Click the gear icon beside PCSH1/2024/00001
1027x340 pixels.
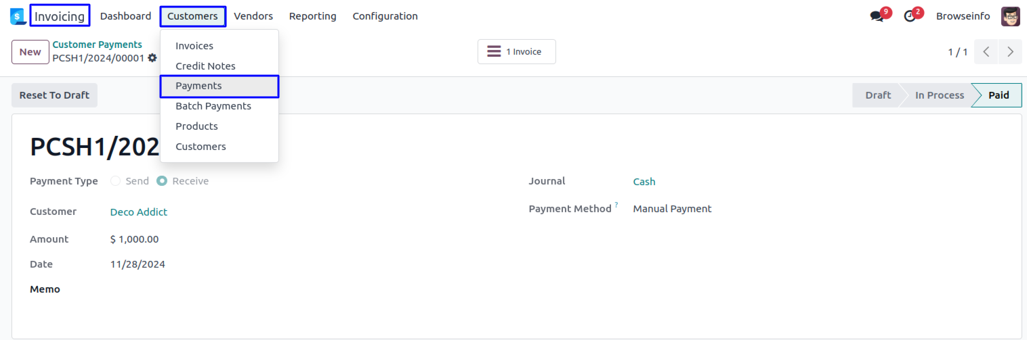[x=152, y=58]
